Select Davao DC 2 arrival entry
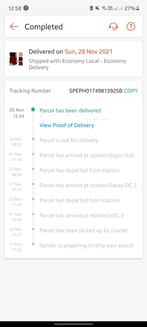The width and height of the screenshot is (147, 327). coord(88,185)
